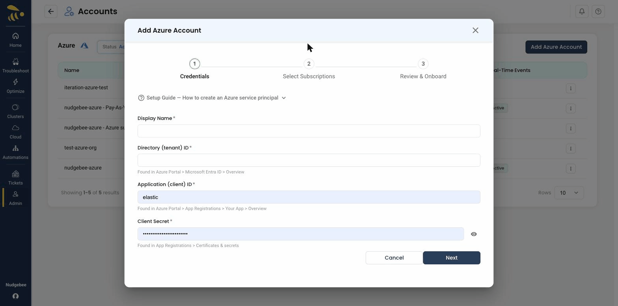Image resolution: width=618 pixels, height=306 pixels.
Task: Click the Next button
Action: 452,258
